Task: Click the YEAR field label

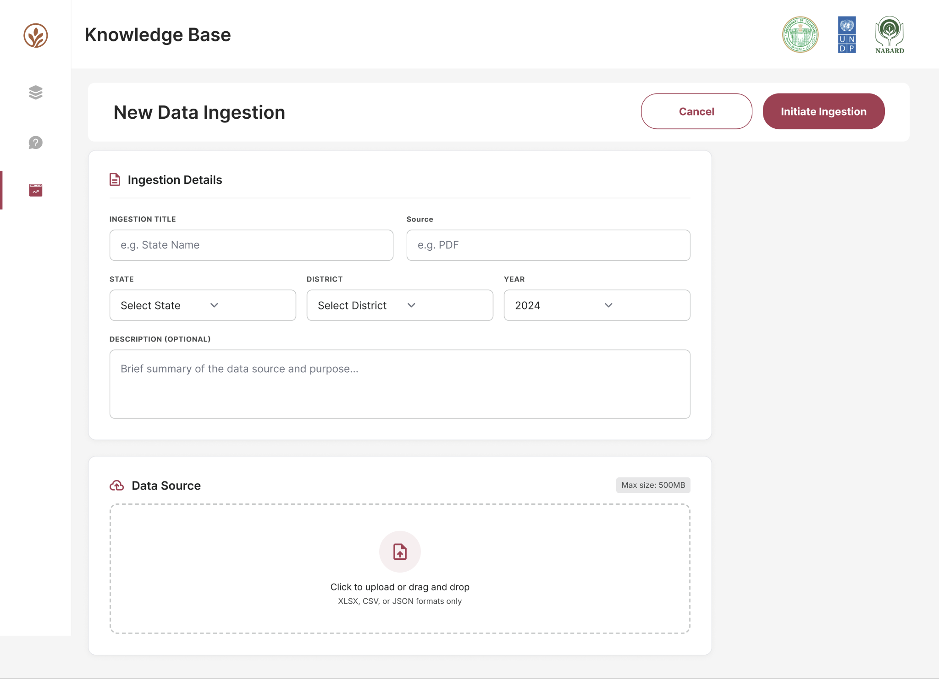Action: pyautogui.click(x=514, y=279)
